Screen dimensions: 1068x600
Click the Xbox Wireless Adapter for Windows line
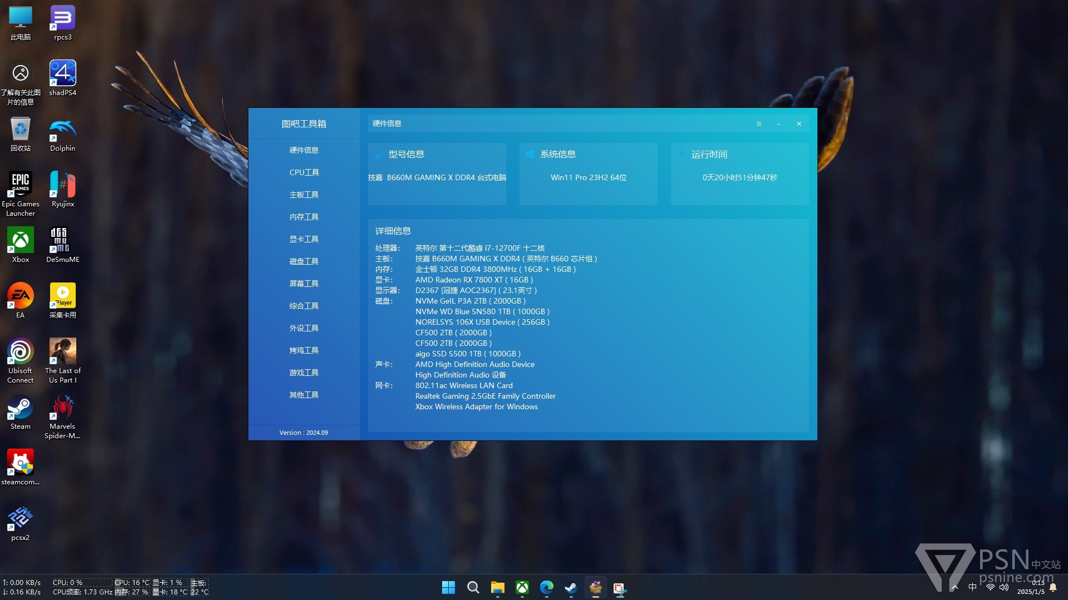[x=477, y=406]
